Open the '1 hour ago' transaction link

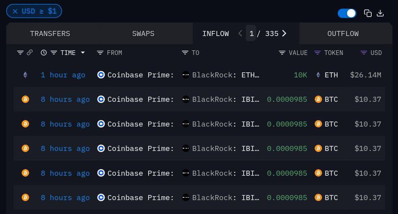point(63,75)
